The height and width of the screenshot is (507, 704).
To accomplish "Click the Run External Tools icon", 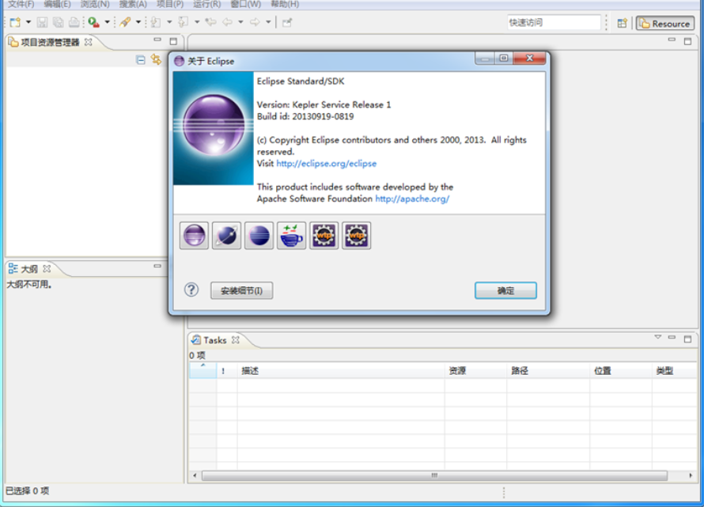I will tap(93, 22).
